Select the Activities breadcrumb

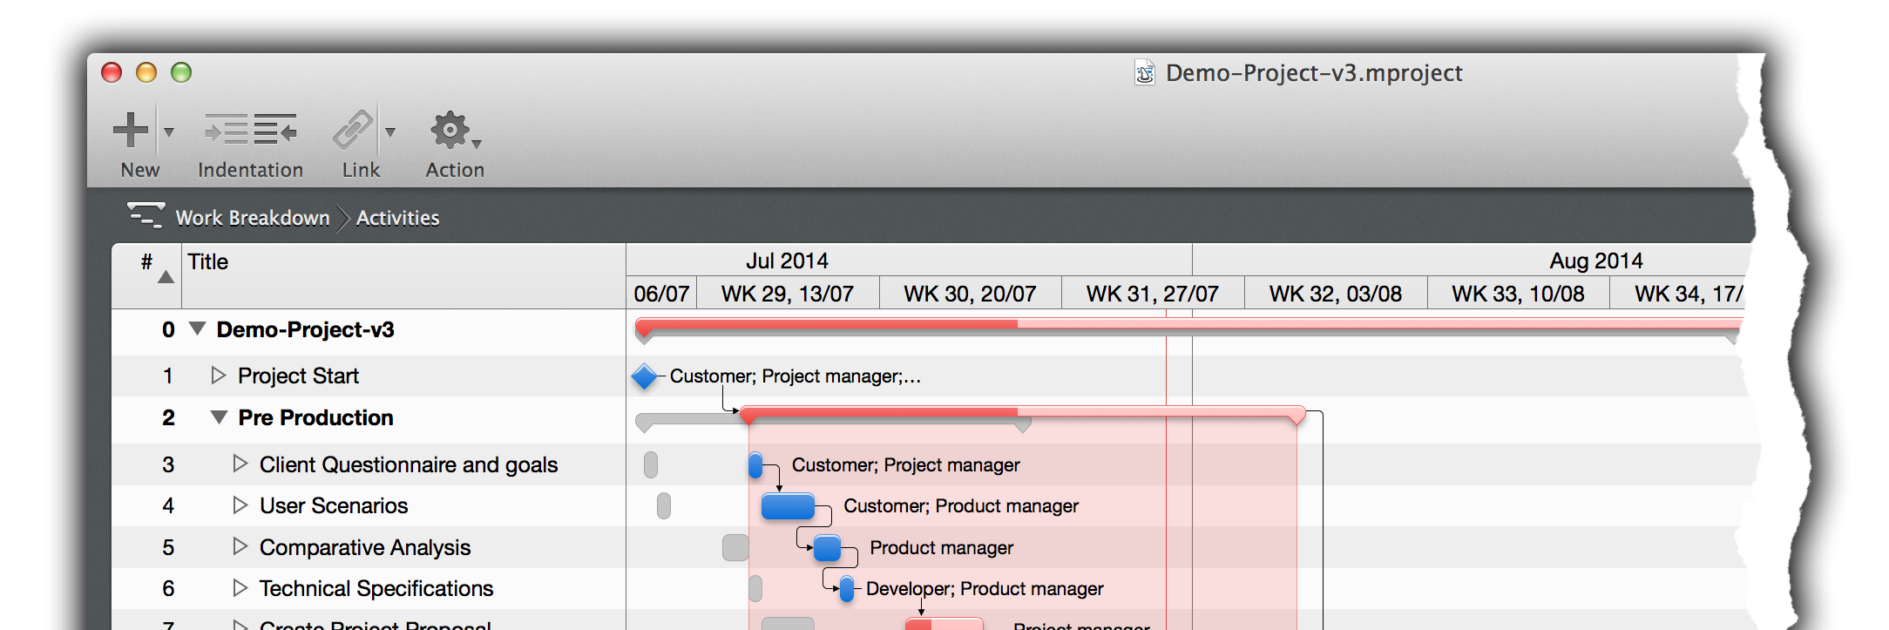pos(397,218)
